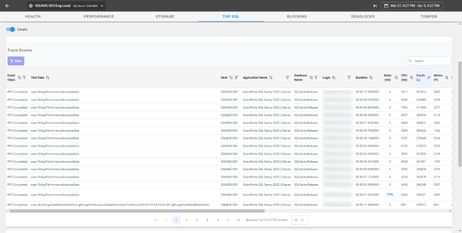Filter the Database Name column
Screen dimensions: 462x233
[316, 77]
